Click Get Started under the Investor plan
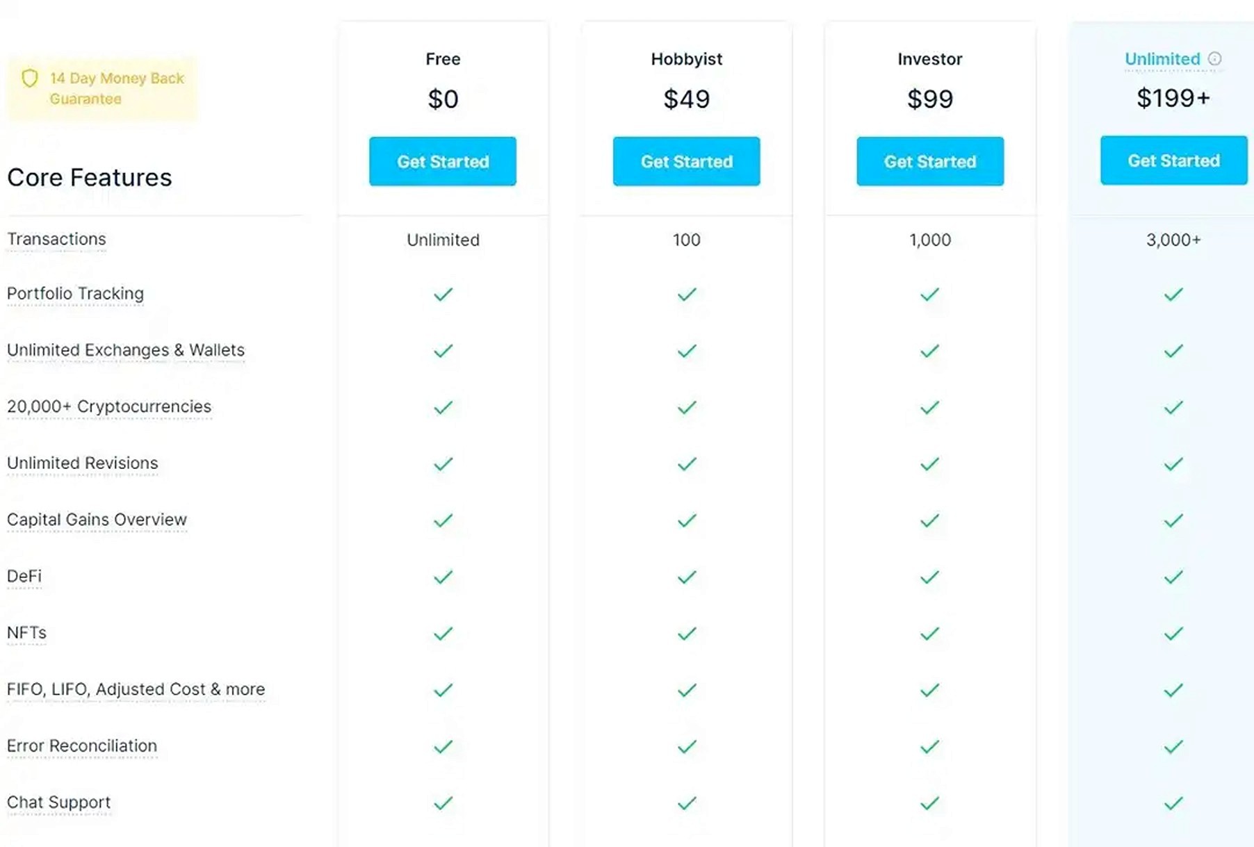This screenshot has height=847, width=1254. (930, 161)
